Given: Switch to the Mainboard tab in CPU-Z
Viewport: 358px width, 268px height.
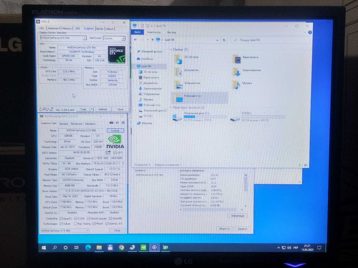Looking at the screenshot, I should [x=54, y=28].
